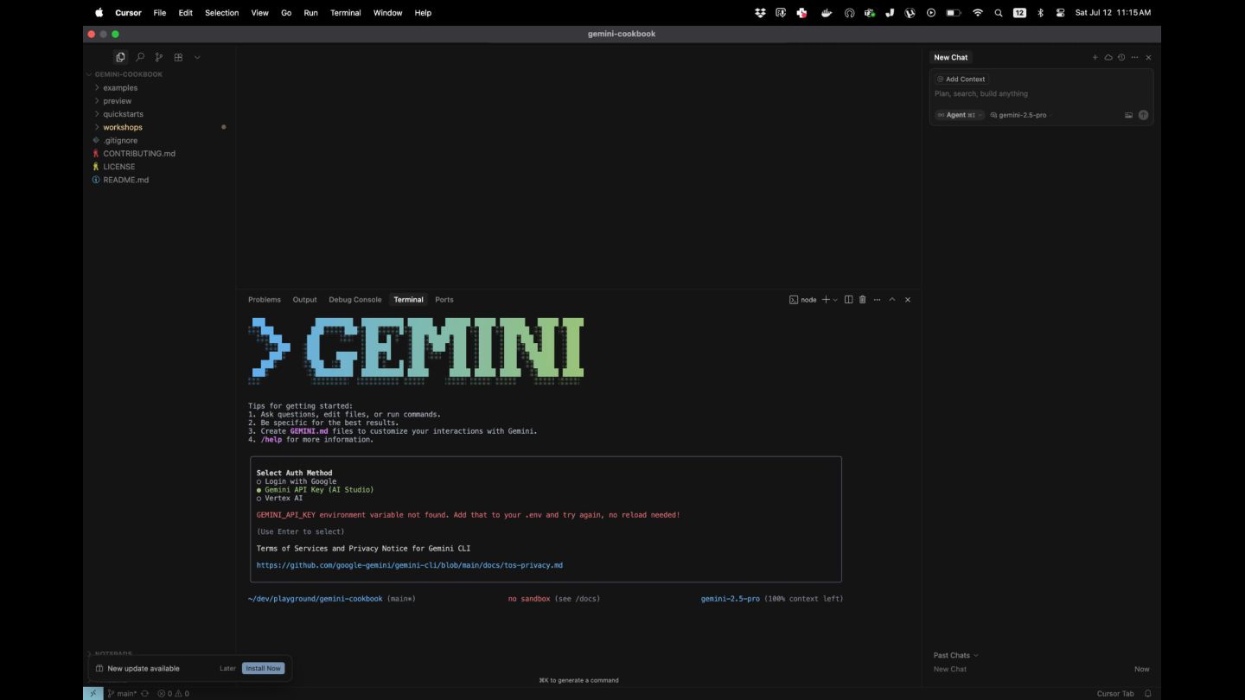Close the terminal panel

tap(908, 300)
